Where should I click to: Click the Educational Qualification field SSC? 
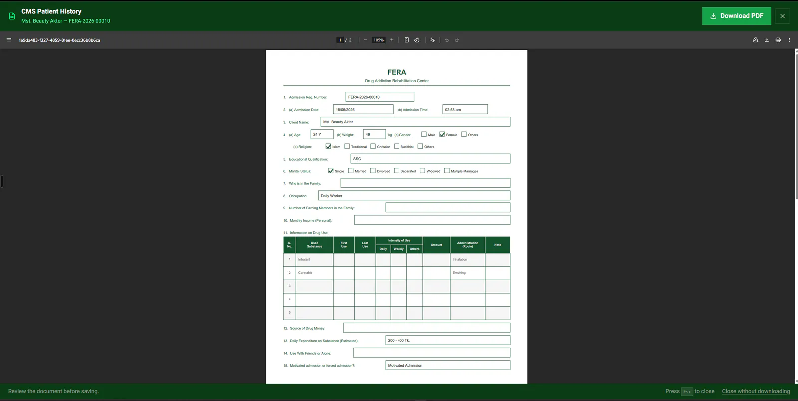coord(430,159)
